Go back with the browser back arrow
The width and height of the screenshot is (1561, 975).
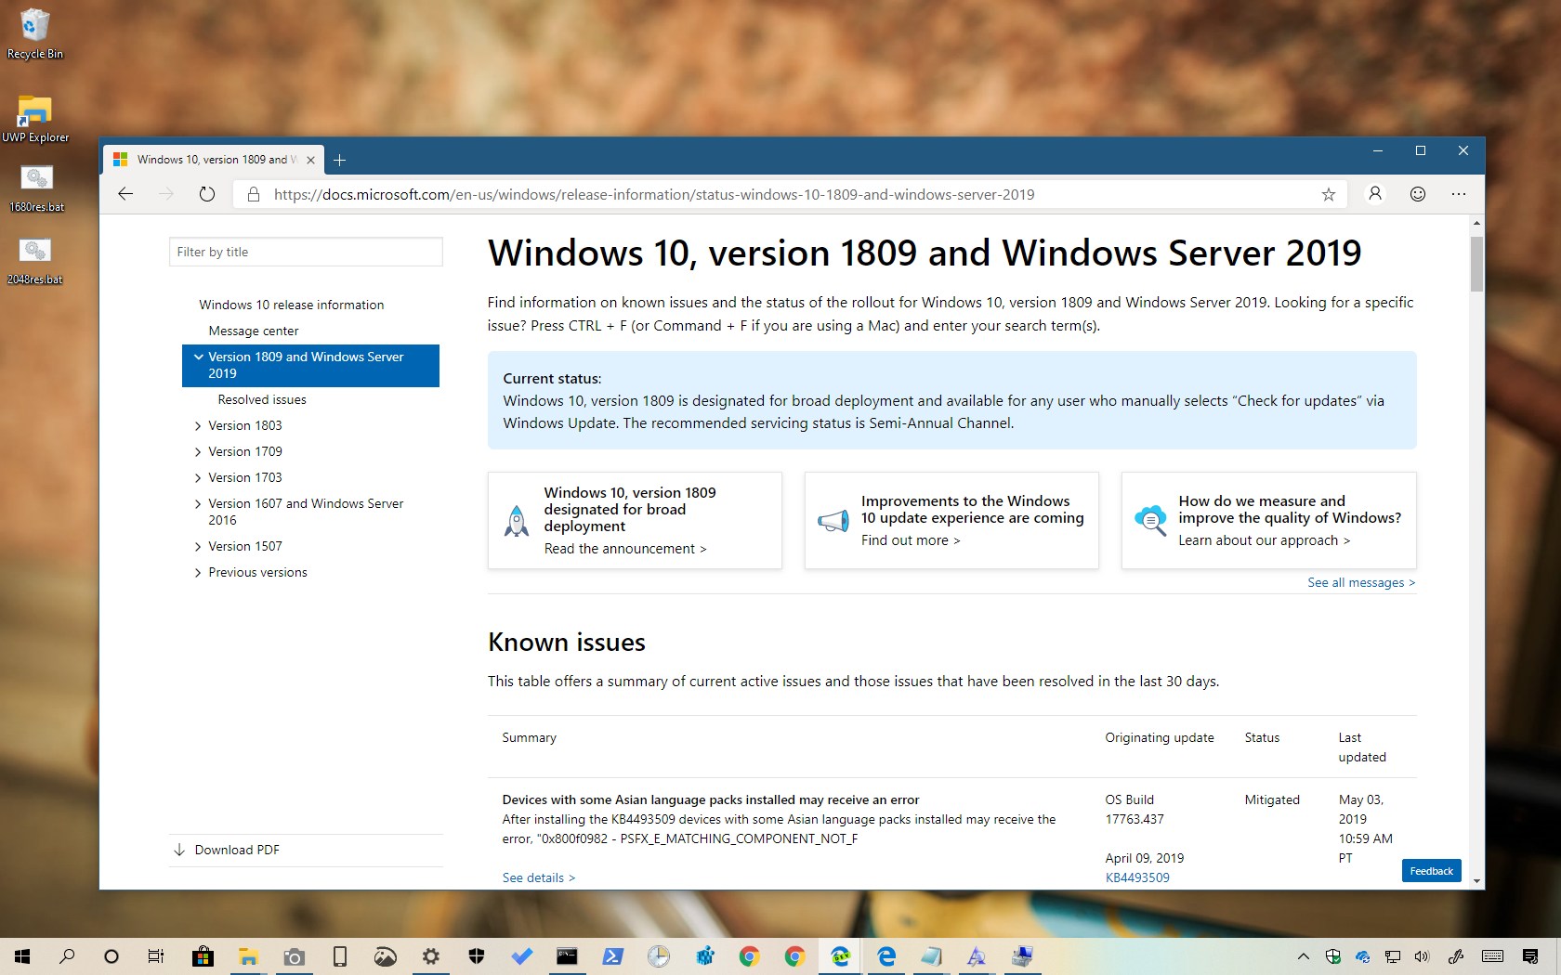click(125, 194)
